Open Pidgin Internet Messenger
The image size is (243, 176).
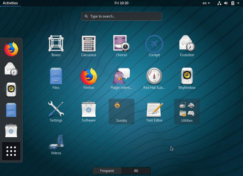coord(121,79)
